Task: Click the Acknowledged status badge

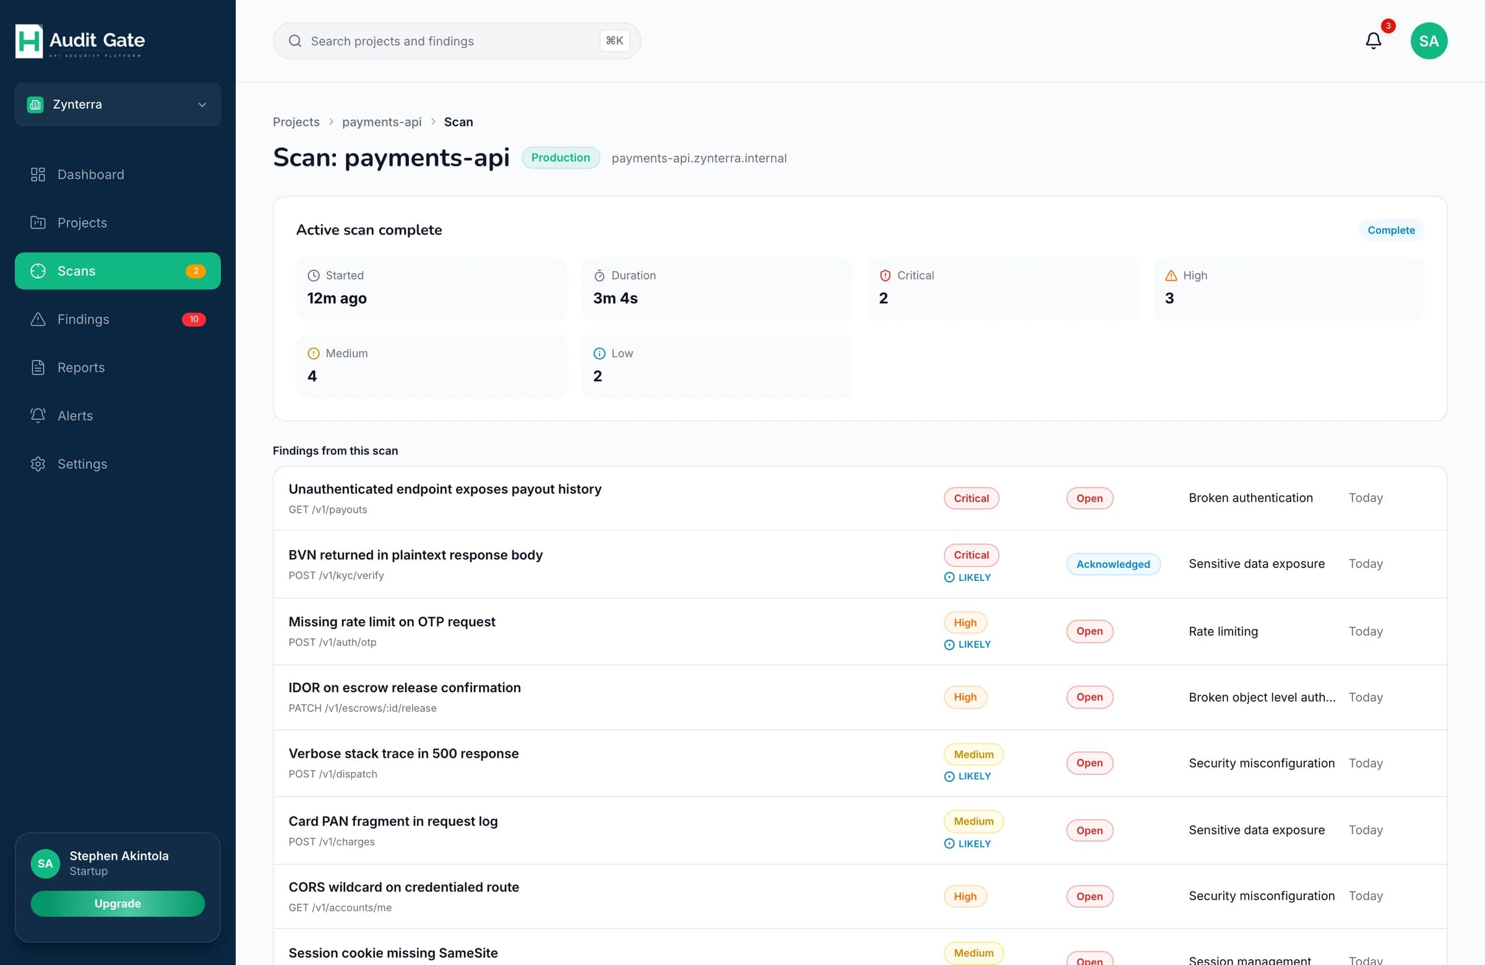Action: [1113, 565]
